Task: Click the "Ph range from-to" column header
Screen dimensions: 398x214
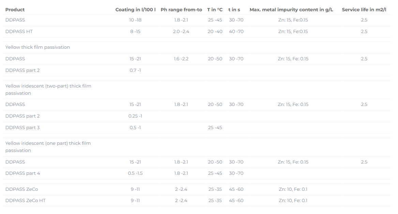Action: pyautogui.click(x=181, y=10)
